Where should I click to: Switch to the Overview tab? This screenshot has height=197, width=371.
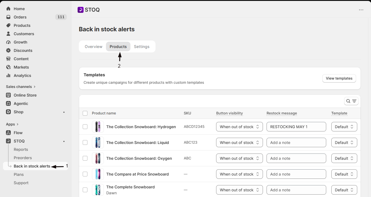[x=93, y=46]
